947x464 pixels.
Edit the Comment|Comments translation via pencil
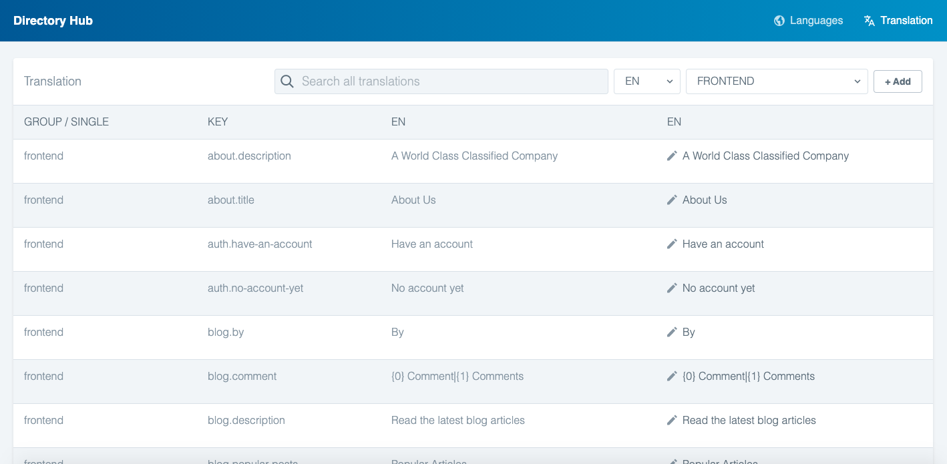coord(672,376)
